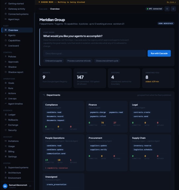The height and width of the screenshot is (190, 179).
Task: Click the Getting started sidebar icon
Action: point(6,4)
